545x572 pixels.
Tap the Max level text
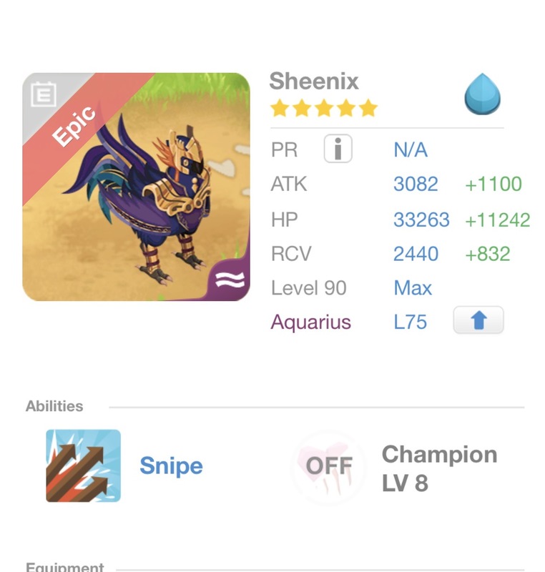point(413,288)
